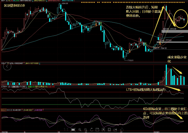188x133 pixels.
Task: Select the 803.84 - 813.30 gap range label
Action: [x=170, y=29]
